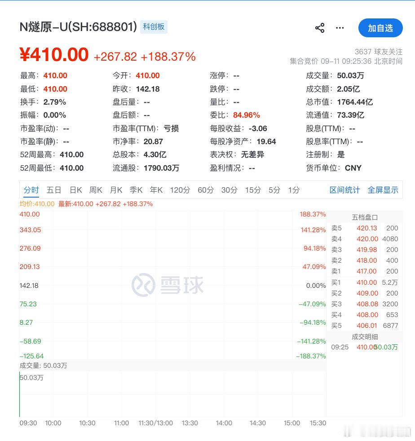Click the 3637 球友关注 text

coord(379,52)
